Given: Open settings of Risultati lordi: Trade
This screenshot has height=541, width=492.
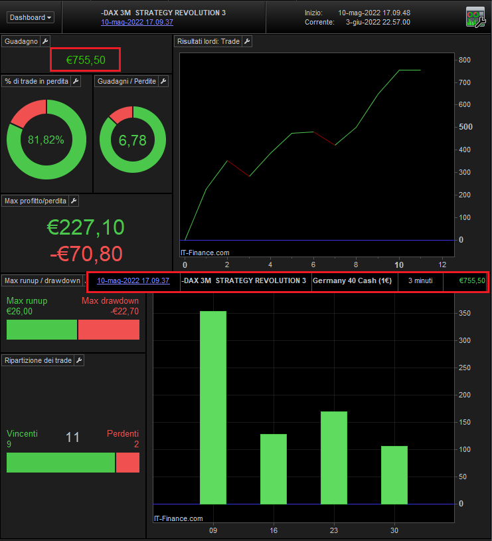Looking at the screenshot, I should [247, 41].
